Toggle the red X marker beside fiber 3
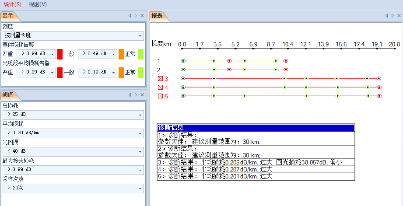 pos(160,79)
